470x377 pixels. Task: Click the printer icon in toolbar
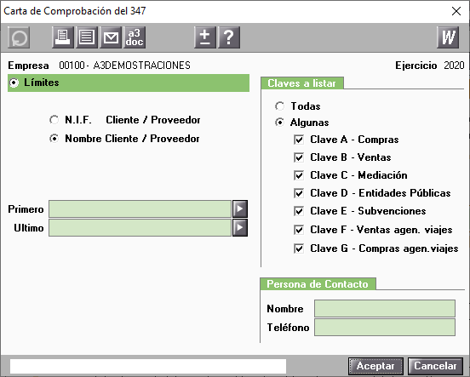63,37
